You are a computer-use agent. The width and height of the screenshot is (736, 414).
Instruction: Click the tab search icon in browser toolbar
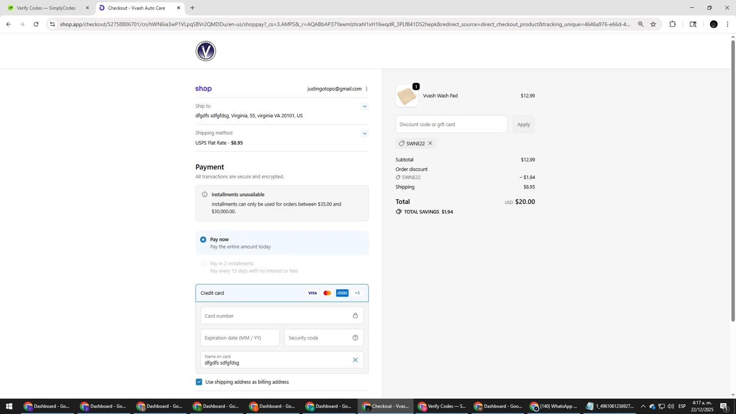coord(693,24)
